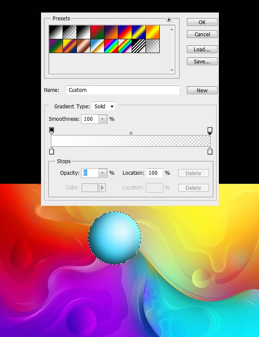This screenshot has height=337, width=259.
Task: Create a new preset with New
Action: tap(202, 90)
